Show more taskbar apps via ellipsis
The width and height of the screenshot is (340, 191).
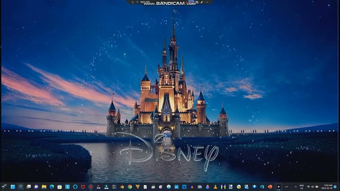(286, 187)
